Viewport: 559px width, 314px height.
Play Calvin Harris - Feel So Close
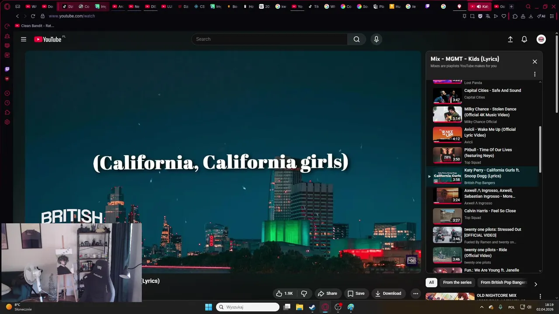point(483,216)
